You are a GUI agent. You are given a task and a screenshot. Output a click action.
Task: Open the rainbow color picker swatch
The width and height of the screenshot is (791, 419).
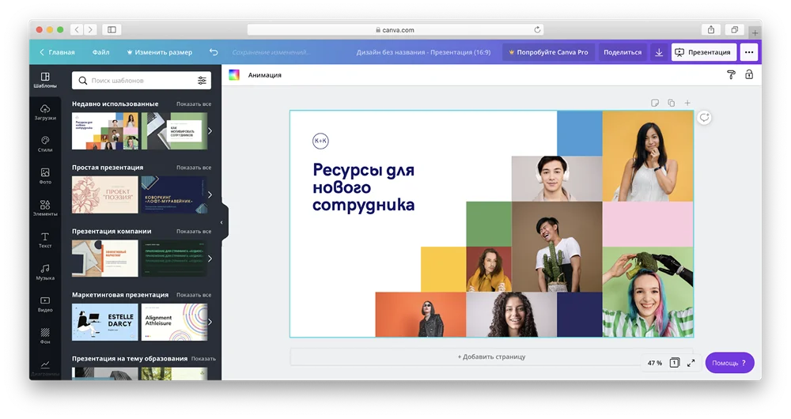tap(234, 75)
